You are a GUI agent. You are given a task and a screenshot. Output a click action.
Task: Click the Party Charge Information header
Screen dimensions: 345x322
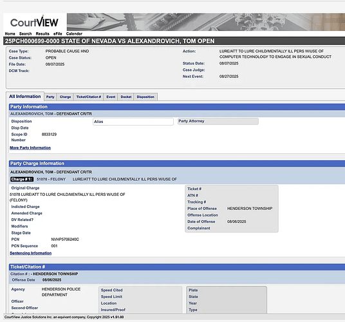176,164
